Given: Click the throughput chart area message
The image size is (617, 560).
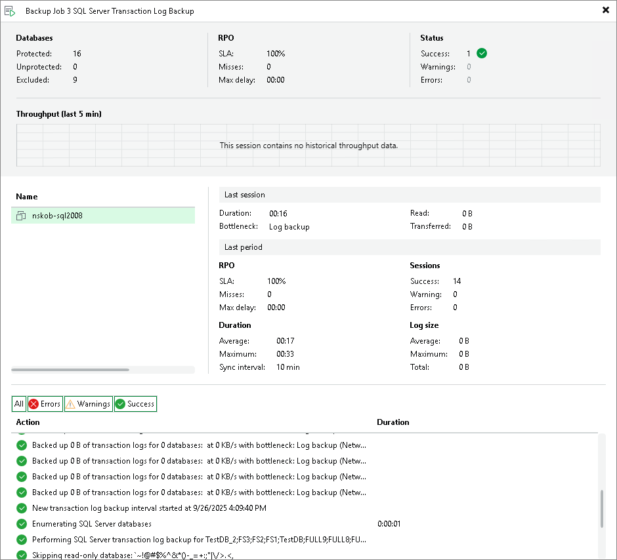Looking at the screenshot, I should [x=308, y=146].
